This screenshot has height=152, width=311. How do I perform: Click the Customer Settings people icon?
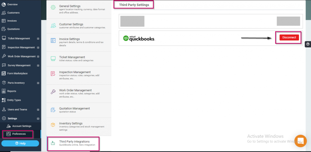pyautogui.click(x=53, y=26)
